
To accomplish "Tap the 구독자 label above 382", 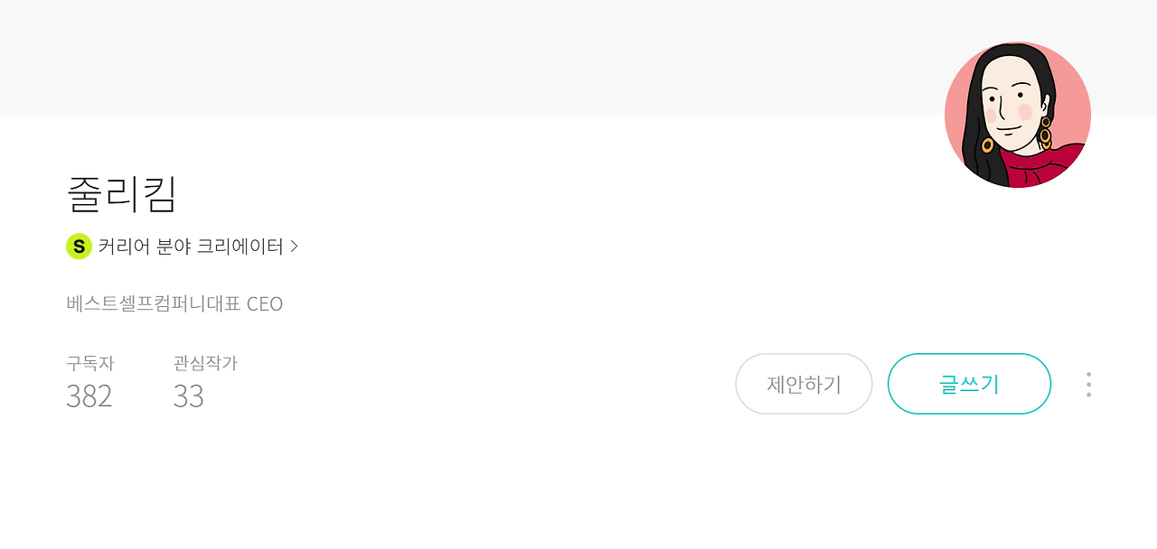I will point(90,363).
